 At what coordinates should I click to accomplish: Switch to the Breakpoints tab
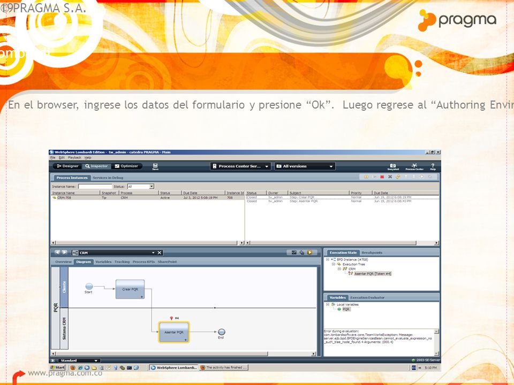coord(372,253)
